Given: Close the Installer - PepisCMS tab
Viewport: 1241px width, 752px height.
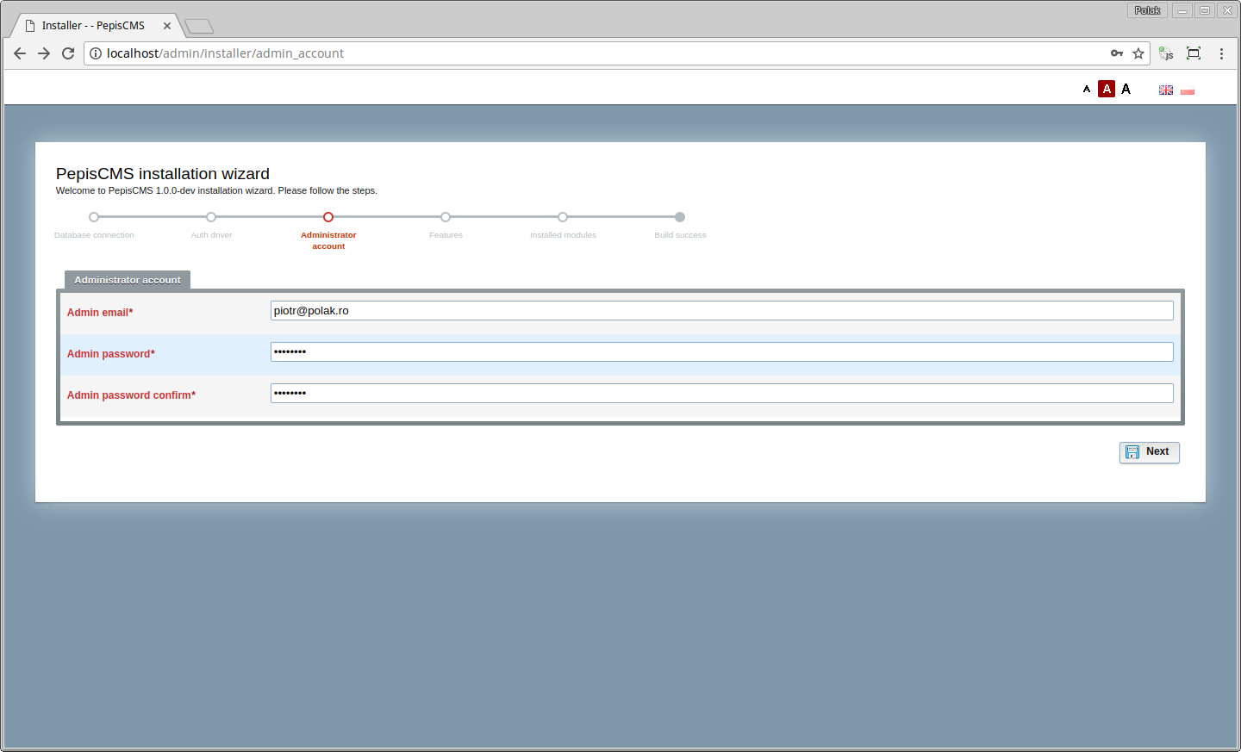Looking at the screenshot, I should click(167, 26).
